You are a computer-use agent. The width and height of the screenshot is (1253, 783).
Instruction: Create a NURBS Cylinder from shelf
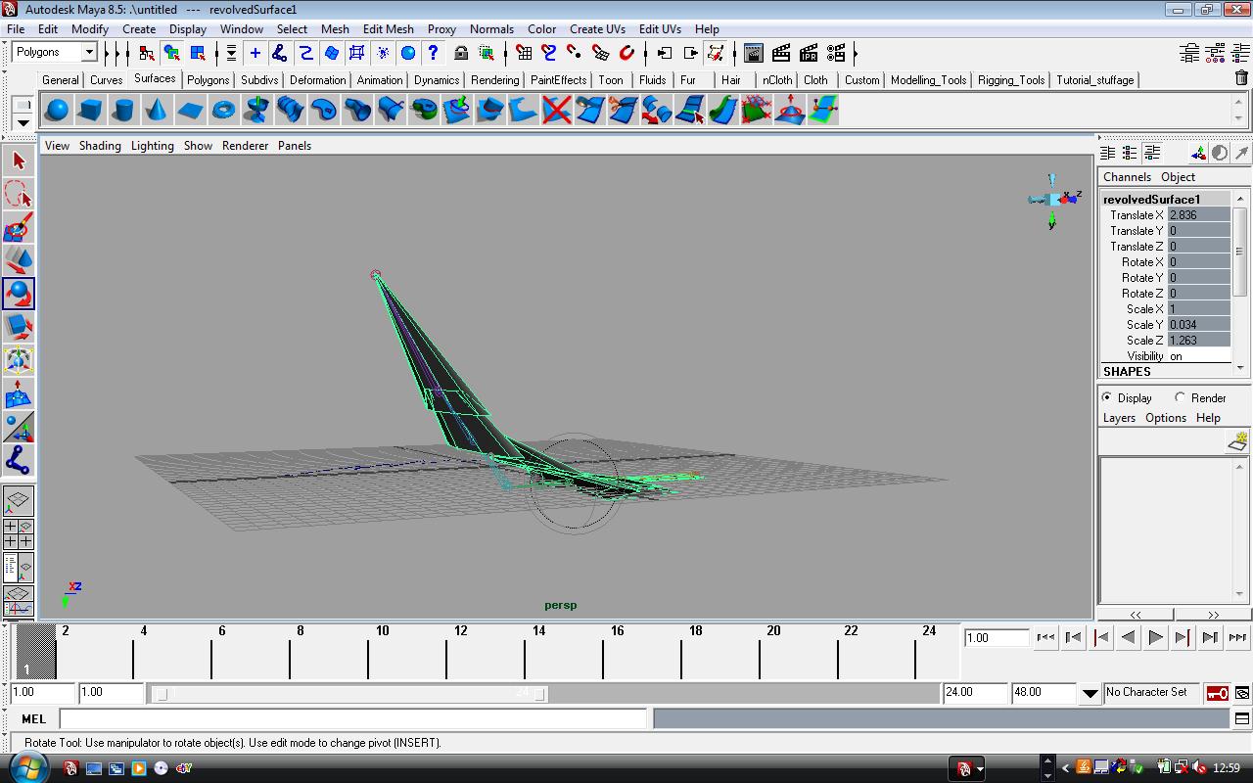(x=123, y=110)
